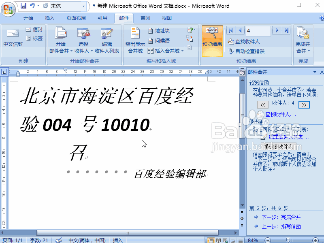Click the horizontal scrollbar thumb
Image resolution: width=324 pixels, height=243 pixels.
(x=128, y=233)
